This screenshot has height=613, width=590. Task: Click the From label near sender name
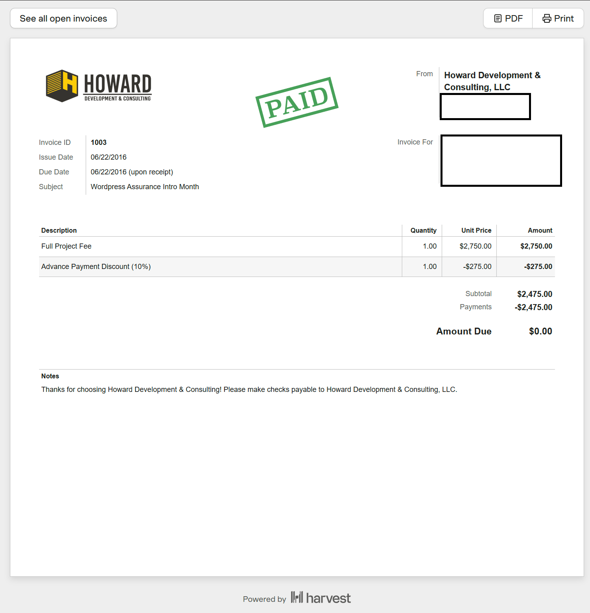click(425, 74)
